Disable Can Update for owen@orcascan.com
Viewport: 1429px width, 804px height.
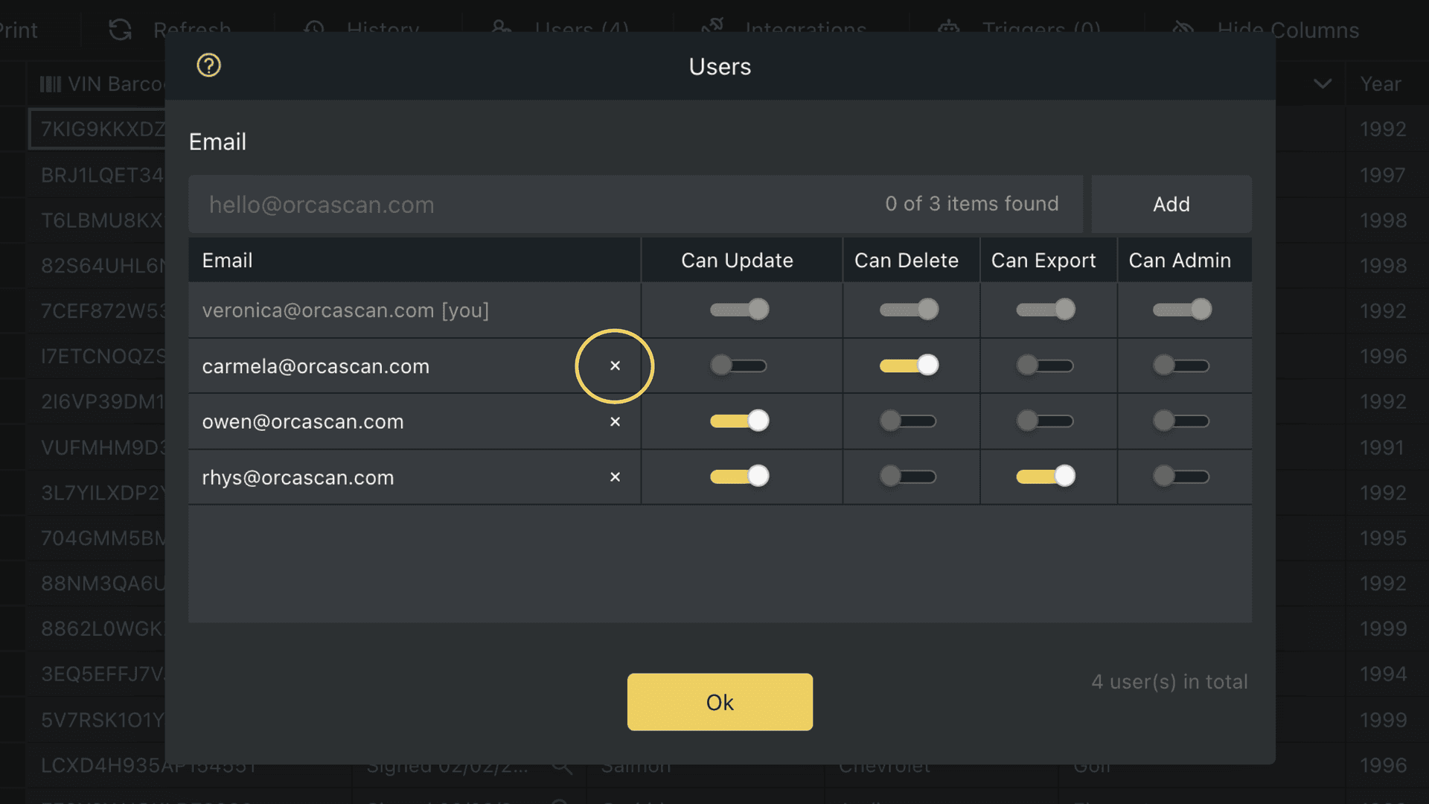point(739,421)
